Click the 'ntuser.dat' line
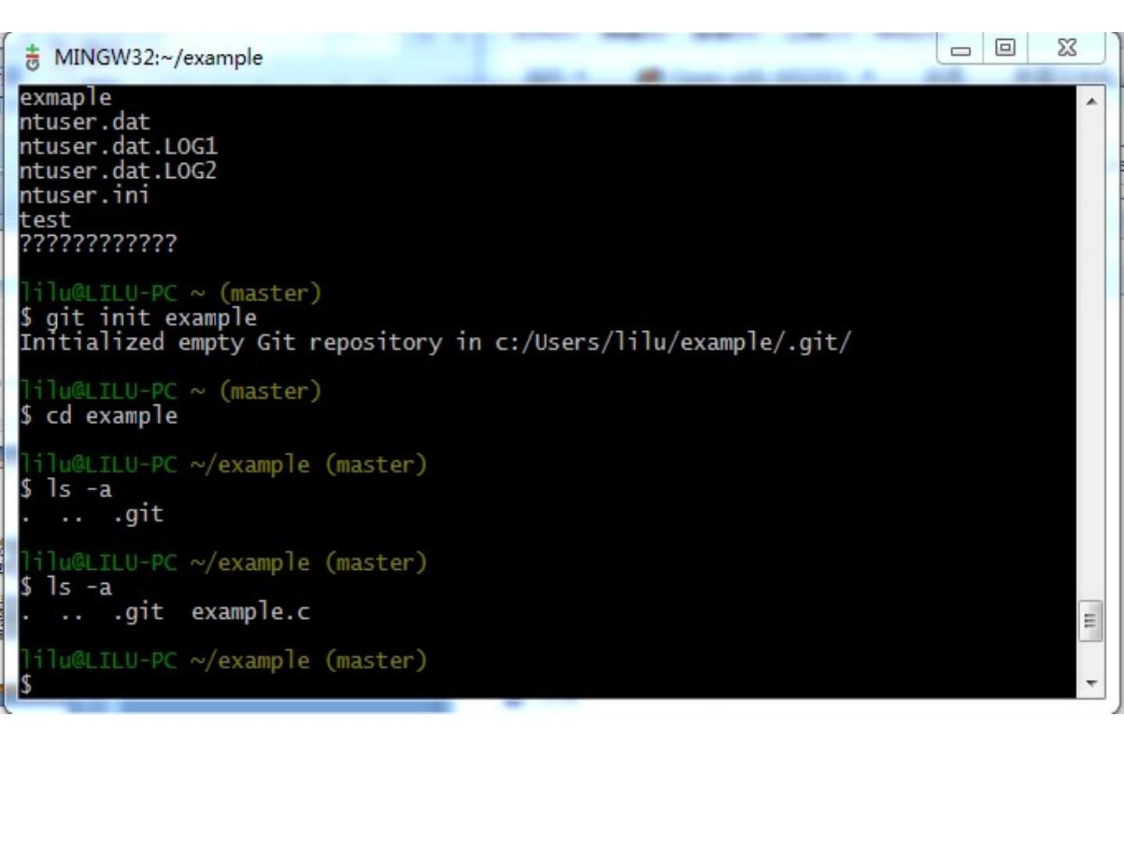Image resolution: width=1124 pixels, height=843 pixels. tap(84, 122)
